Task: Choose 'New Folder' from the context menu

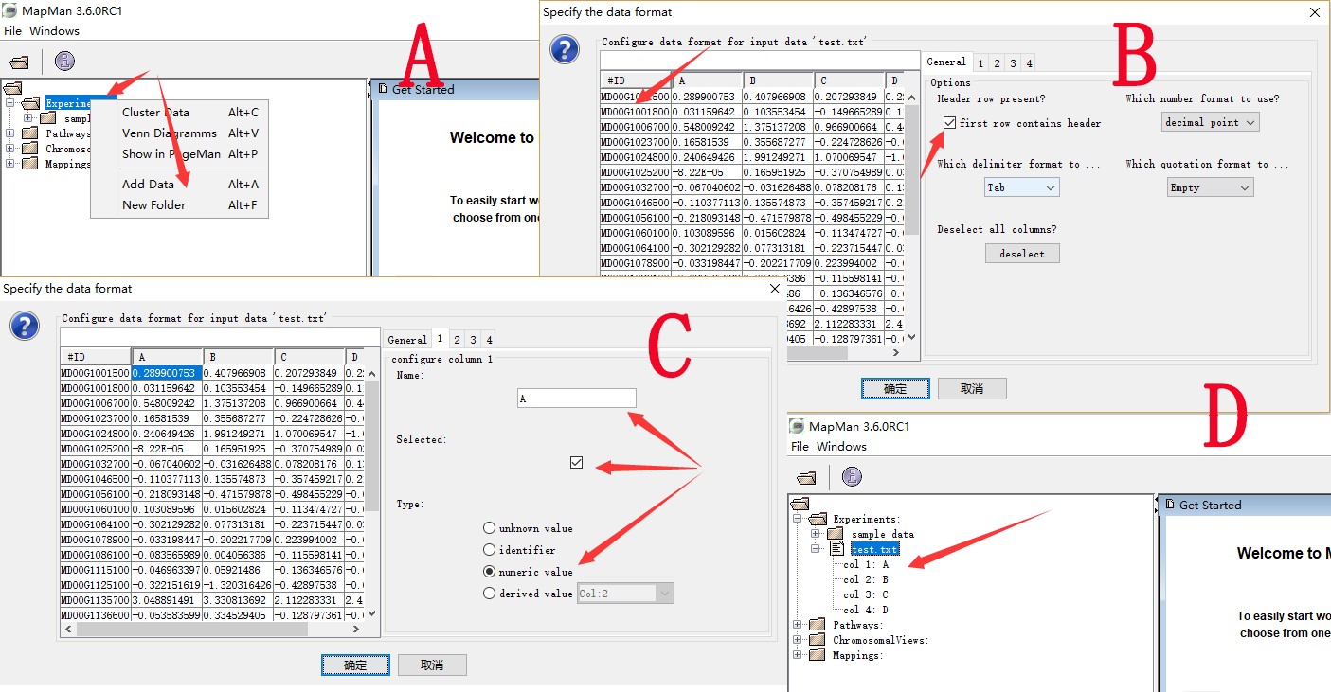Action: 180,204
